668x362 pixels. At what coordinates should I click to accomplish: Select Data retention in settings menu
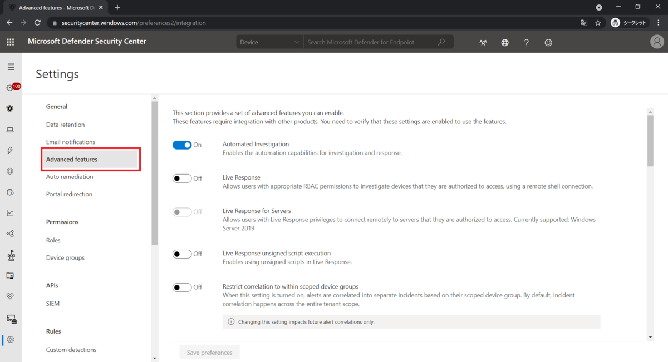(66, 125)
